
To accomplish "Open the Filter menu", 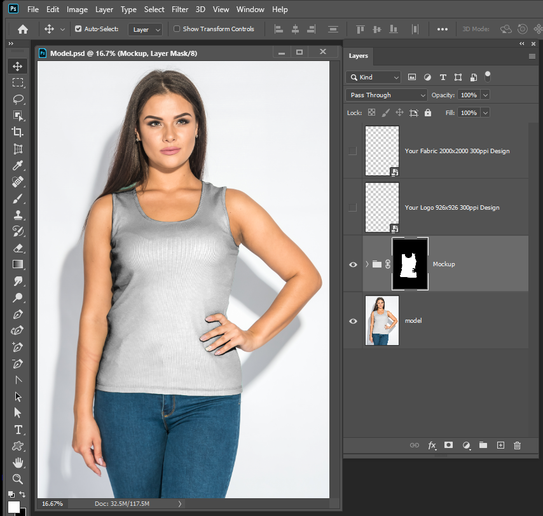I will [x=180, y=9].
